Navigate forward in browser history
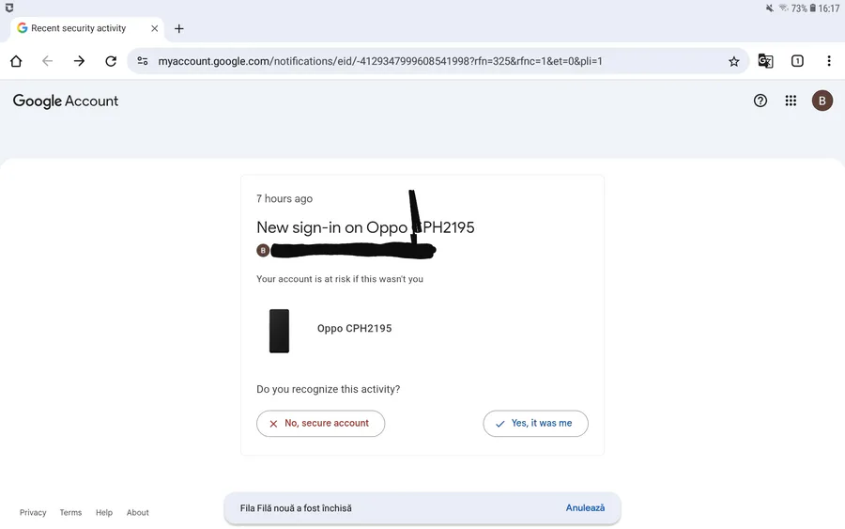The height and width of the screenshot is (529, 845). click(79, 61)
